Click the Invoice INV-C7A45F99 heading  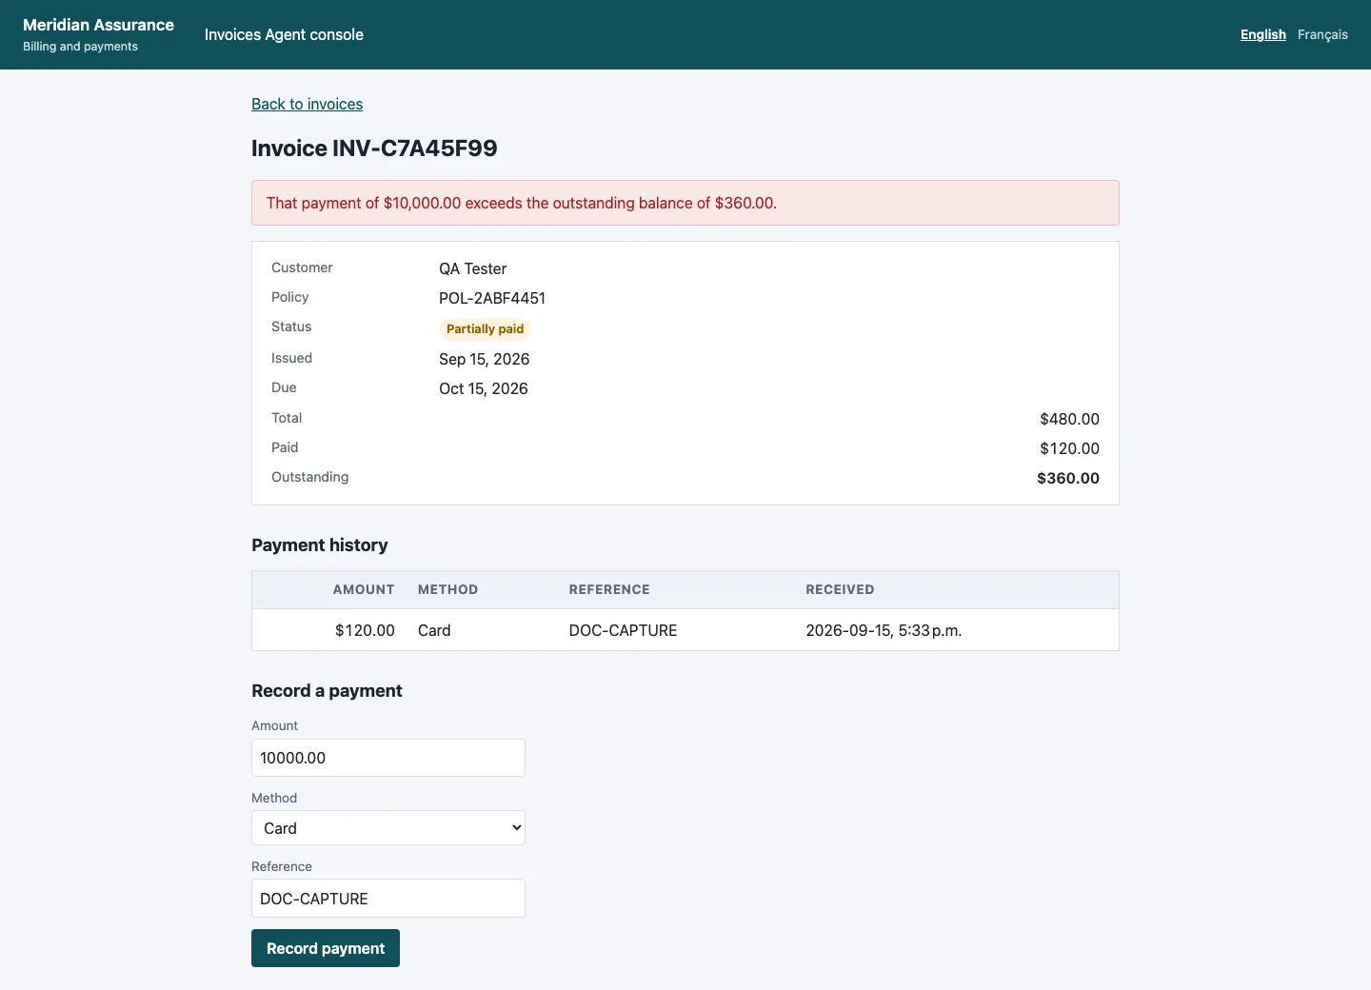point(374,148)
